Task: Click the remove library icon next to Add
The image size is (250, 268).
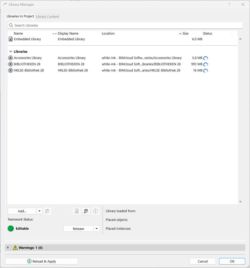Action: click(47, 211)
